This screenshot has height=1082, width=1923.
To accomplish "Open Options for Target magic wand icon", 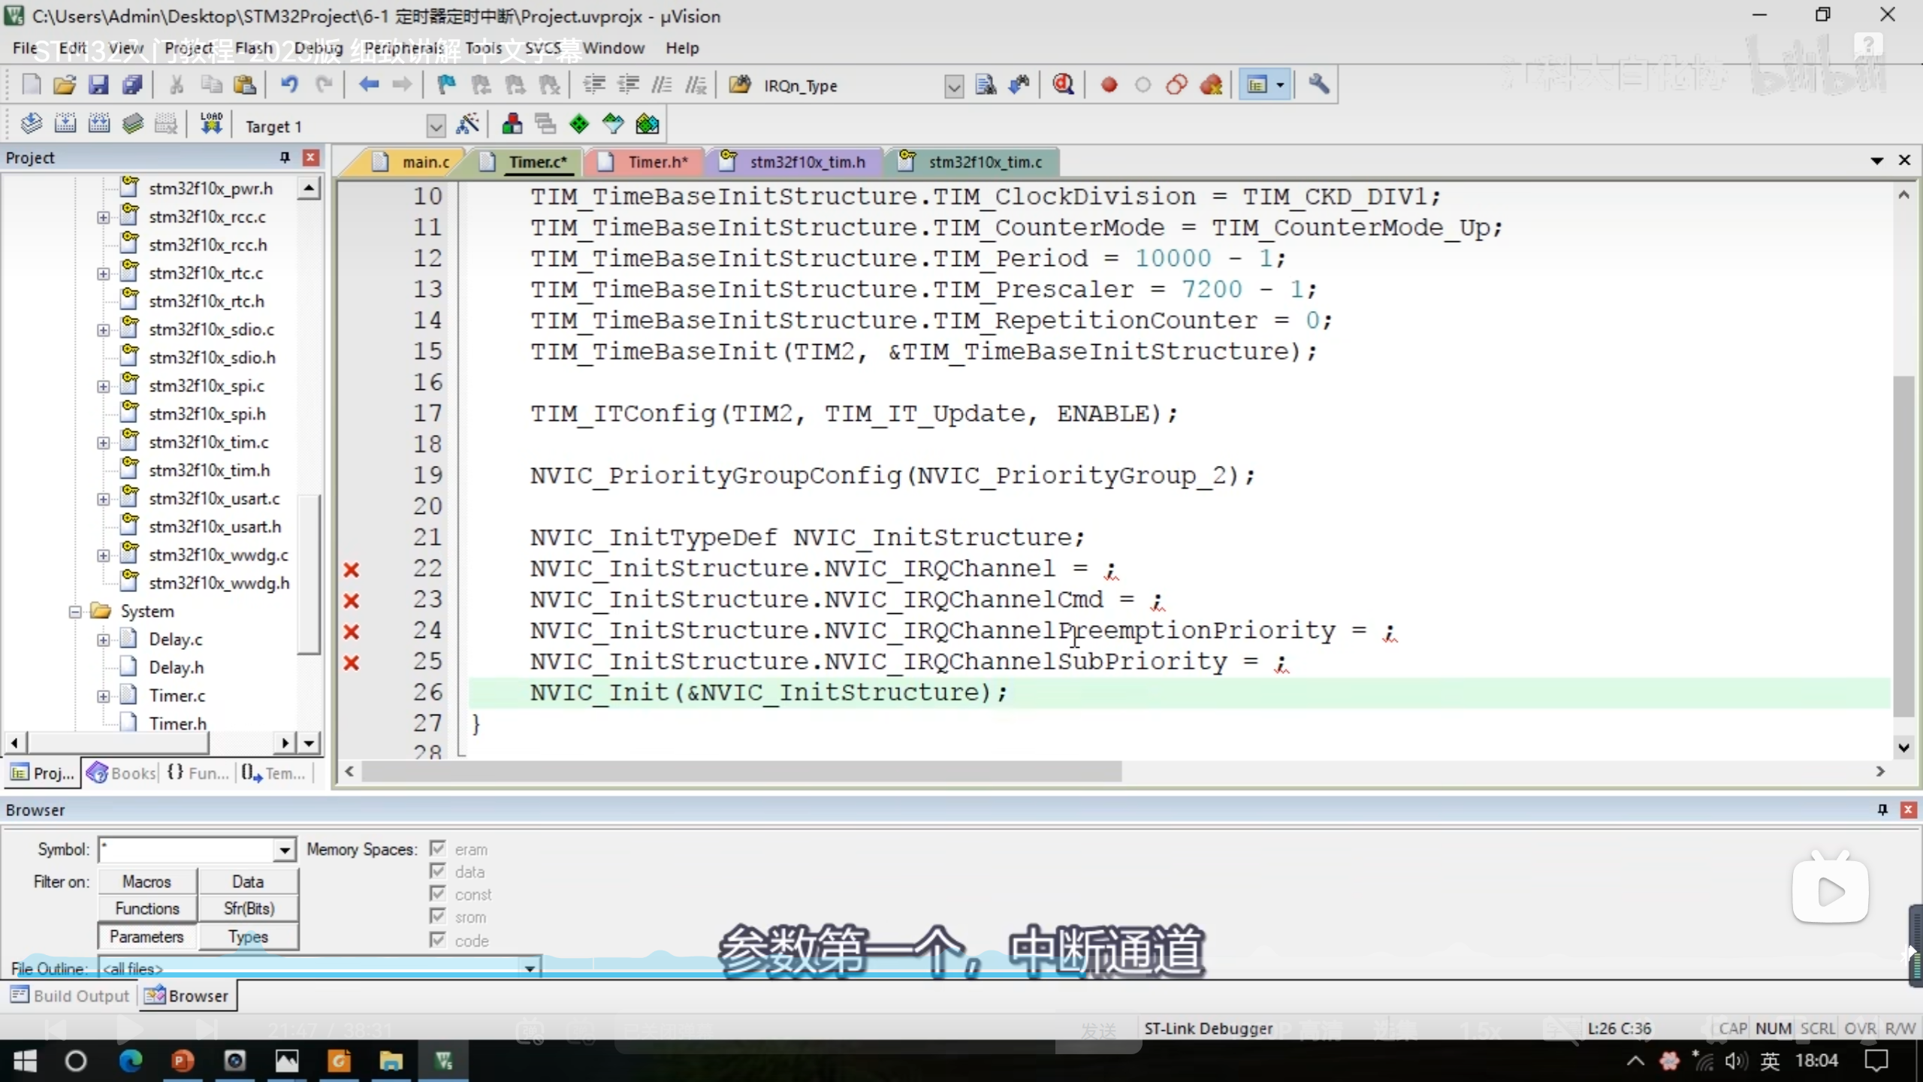I will coord(467,125).
